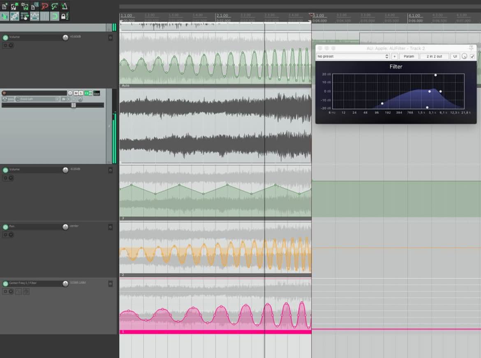Click the record arm button on the track
481x358 pixels.
(4, 93)
